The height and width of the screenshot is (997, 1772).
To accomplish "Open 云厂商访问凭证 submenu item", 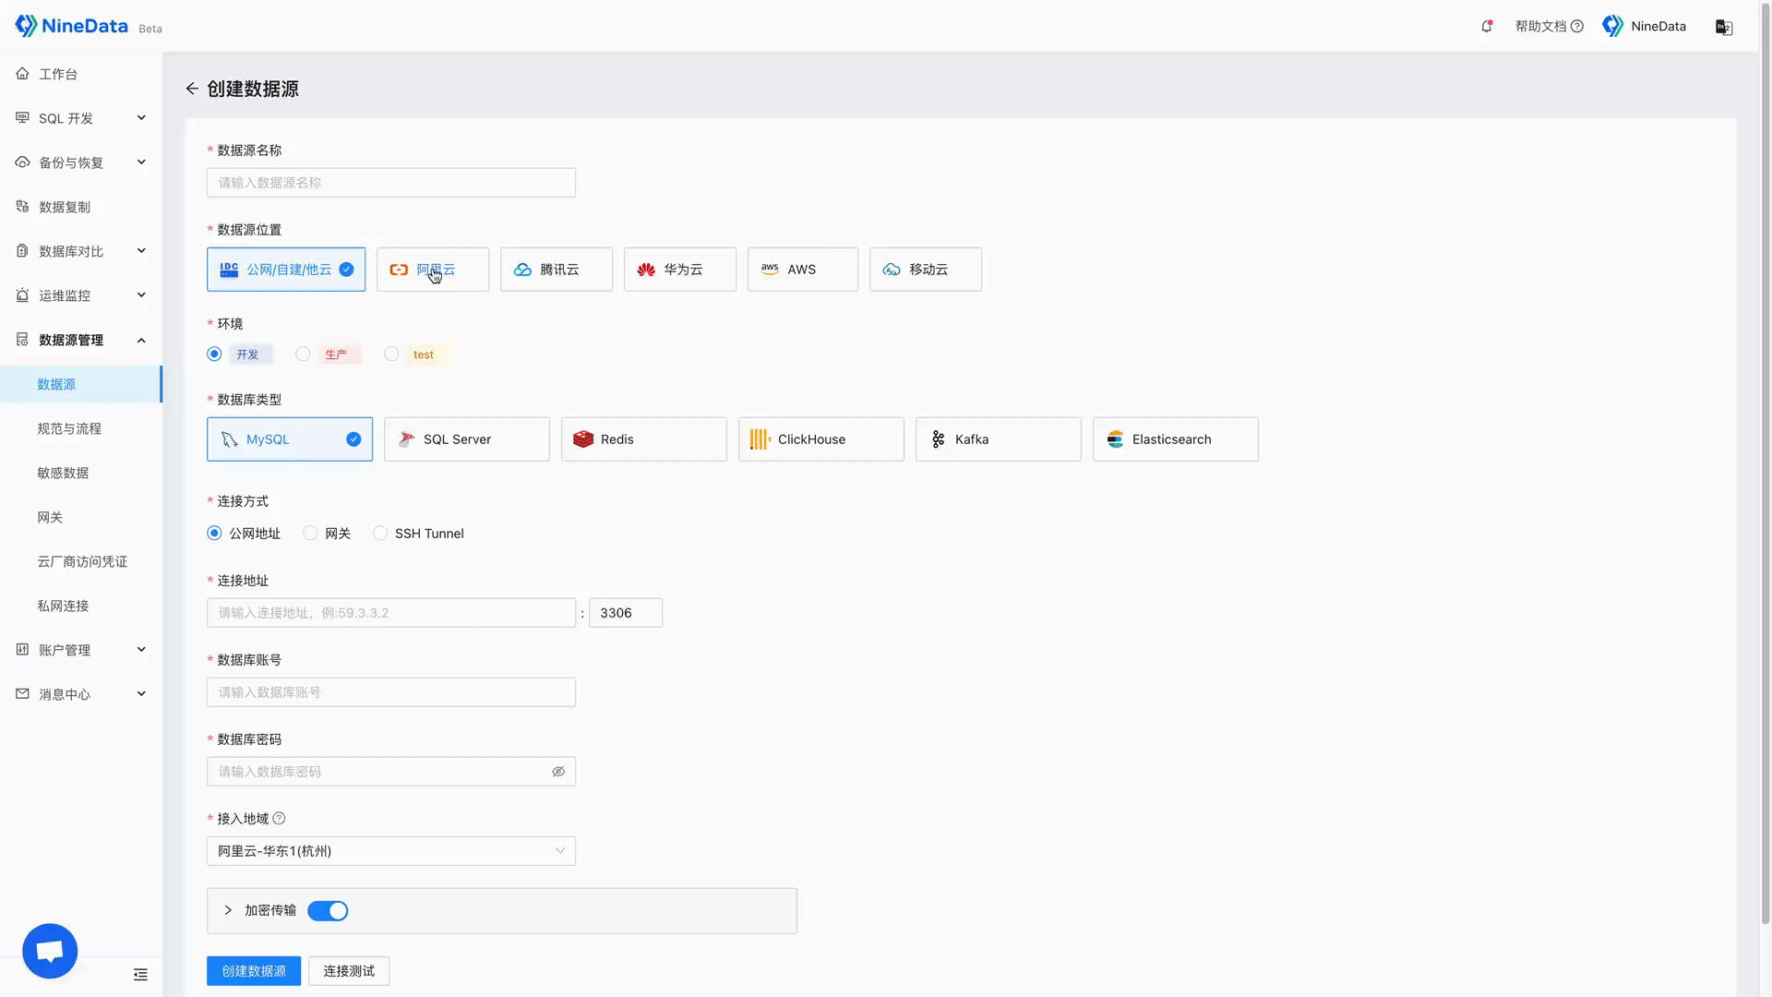I will point(81,561).
